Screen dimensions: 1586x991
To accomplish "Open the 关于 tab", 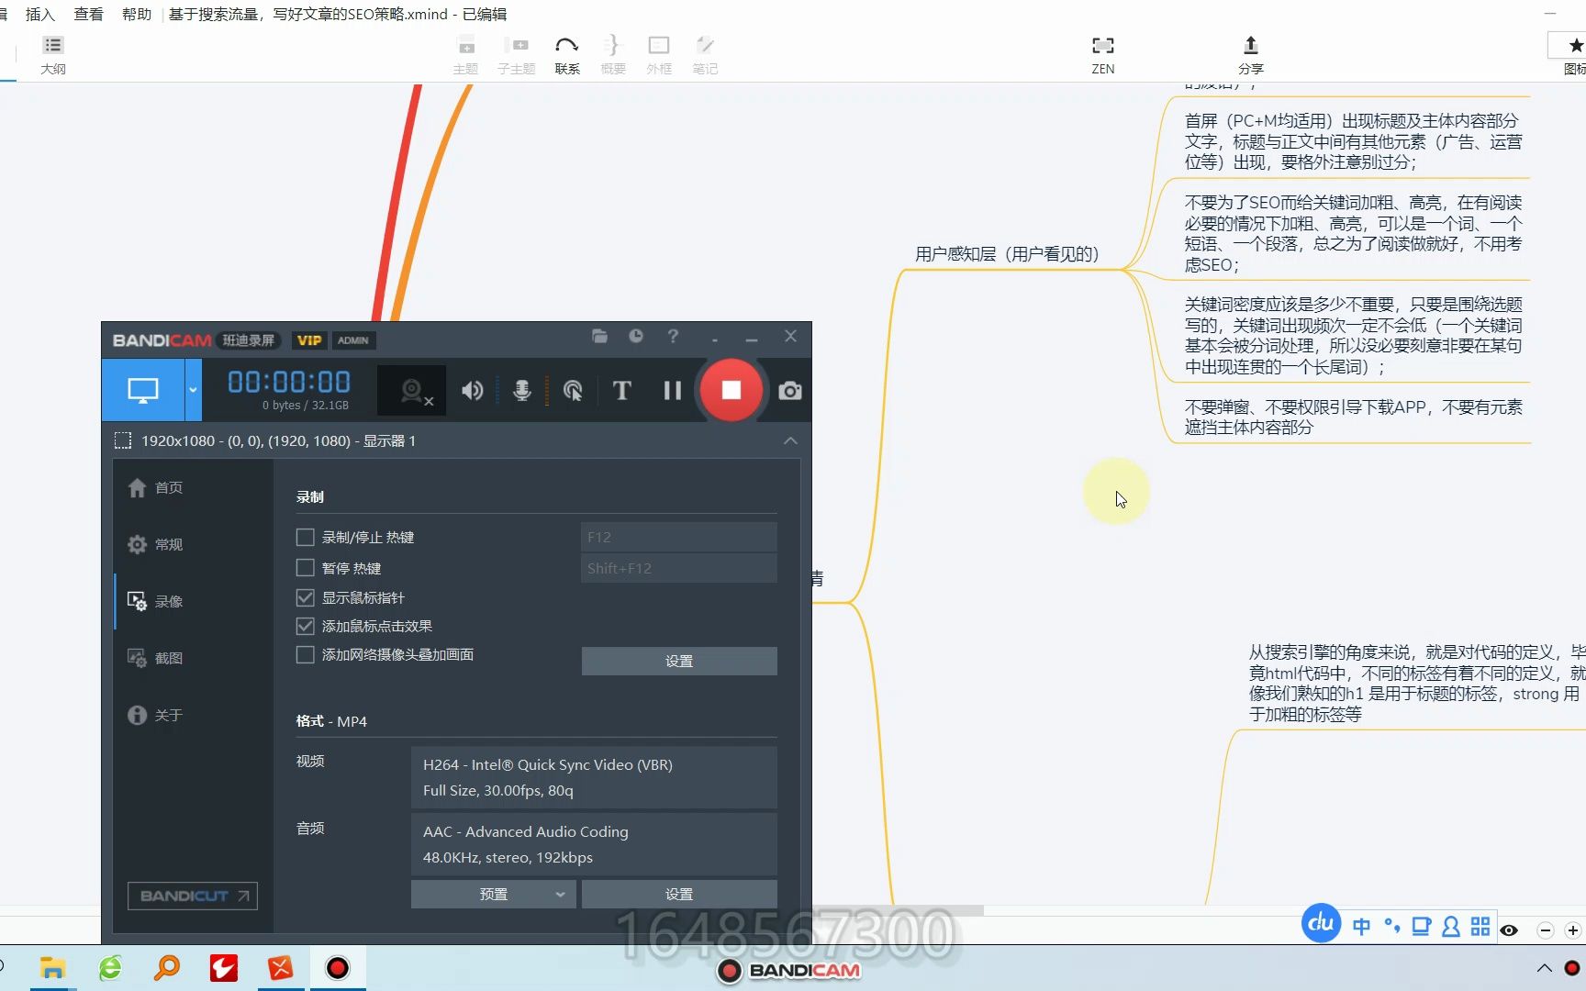I will [x=156, y=715].
